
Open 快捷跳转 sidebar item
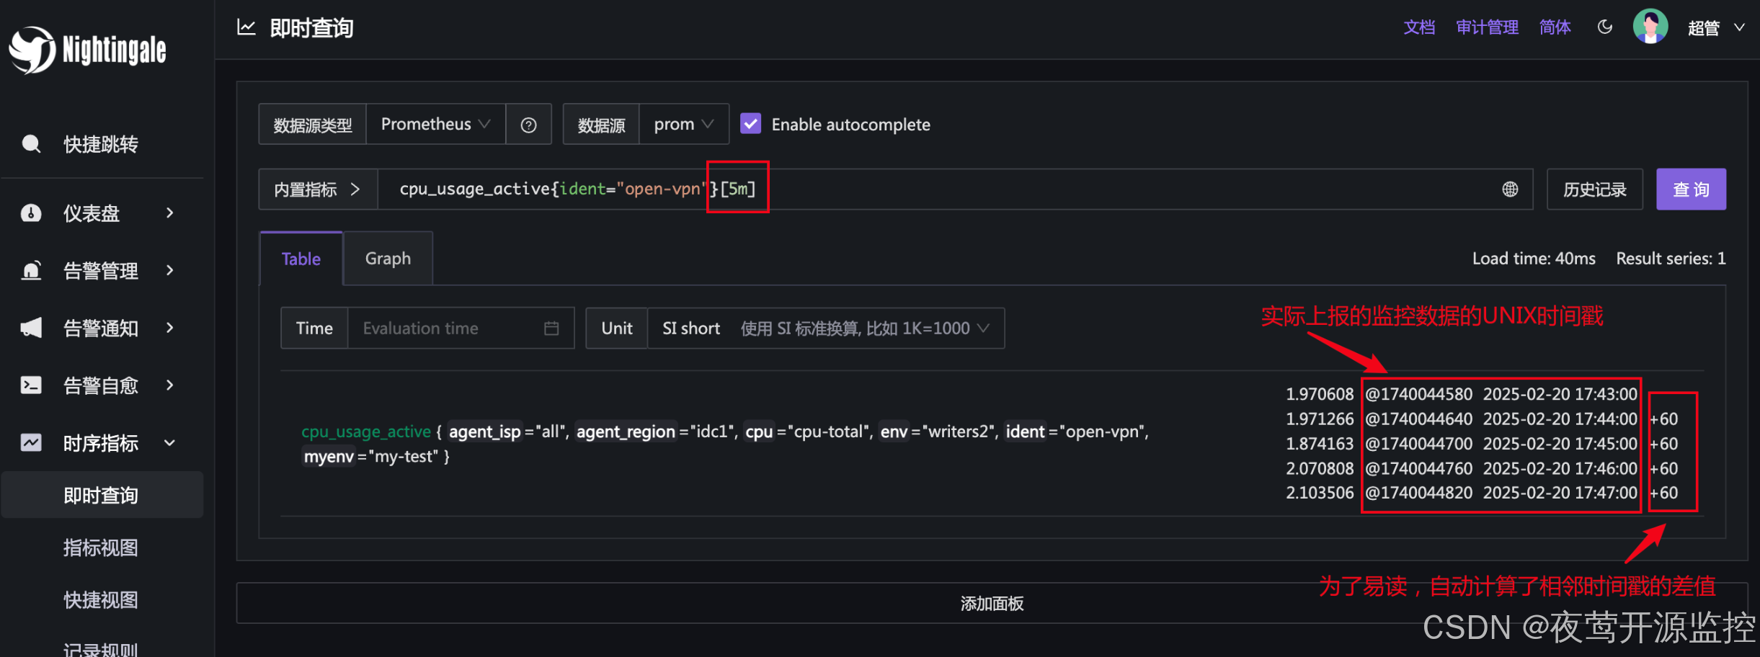(x=101, y=144)
